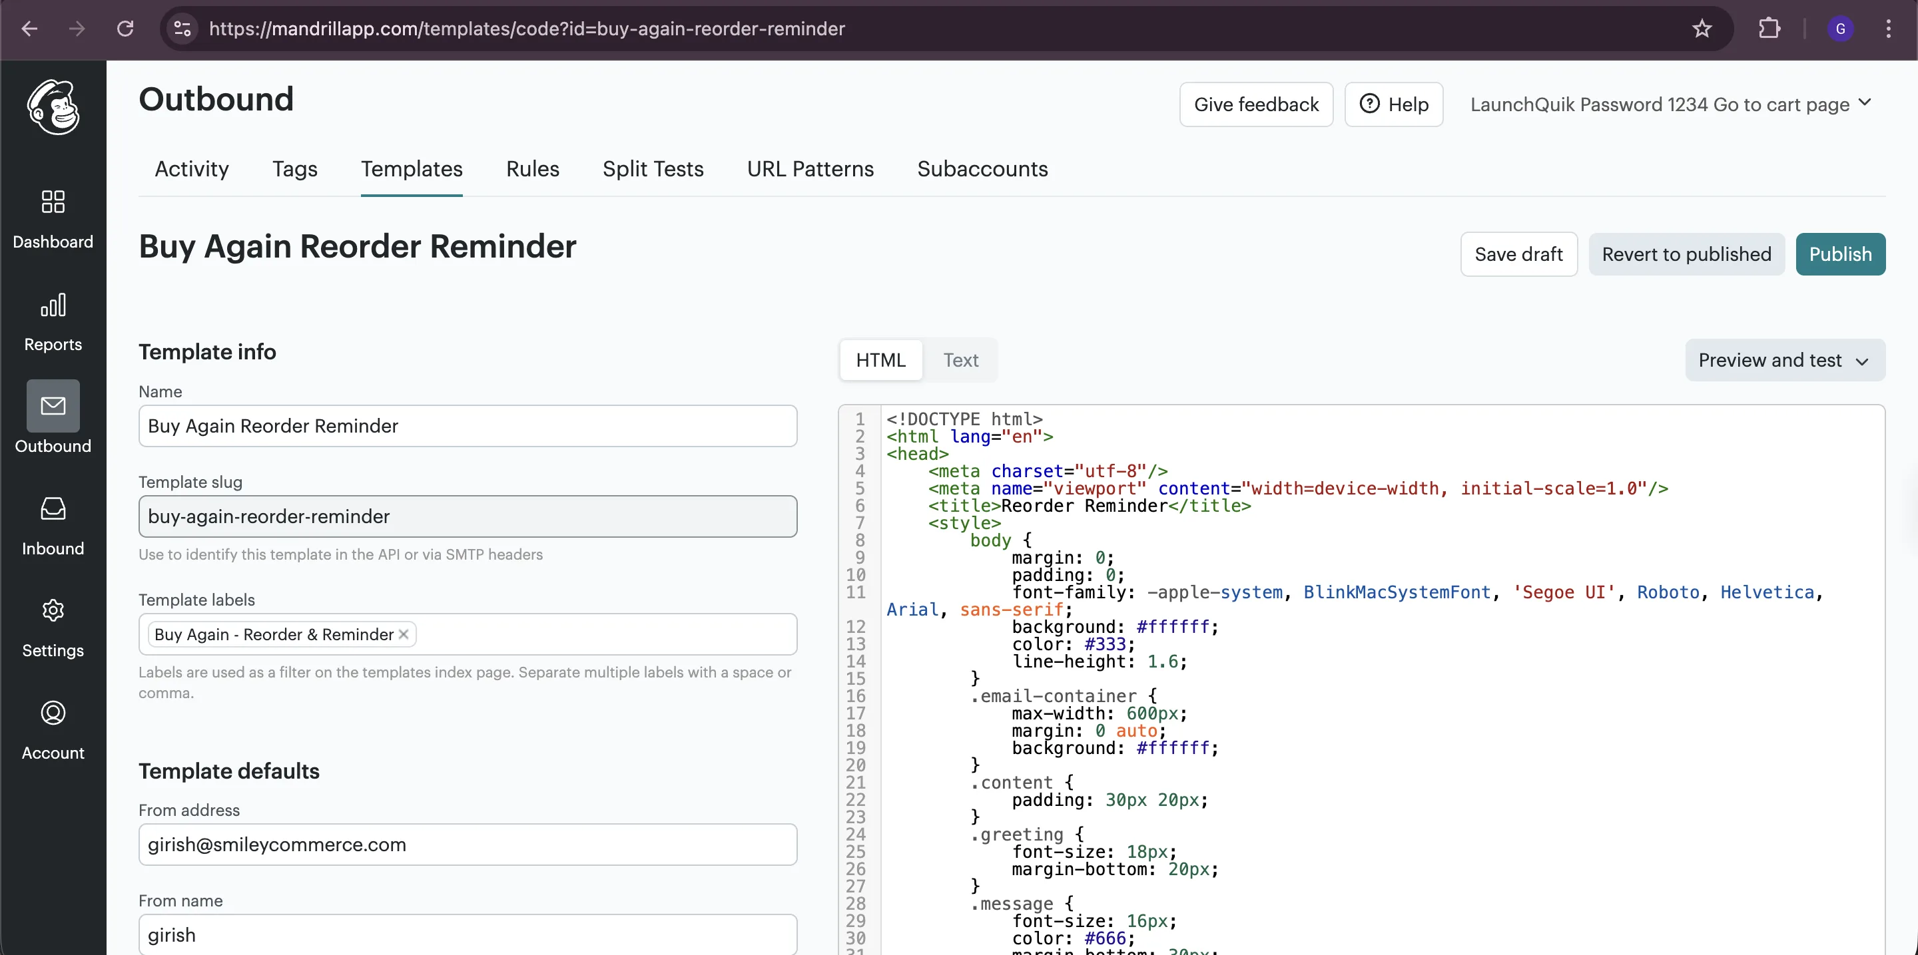Open the Split Tests tab
1918x955 pixels.
click(x=653, y=169)
